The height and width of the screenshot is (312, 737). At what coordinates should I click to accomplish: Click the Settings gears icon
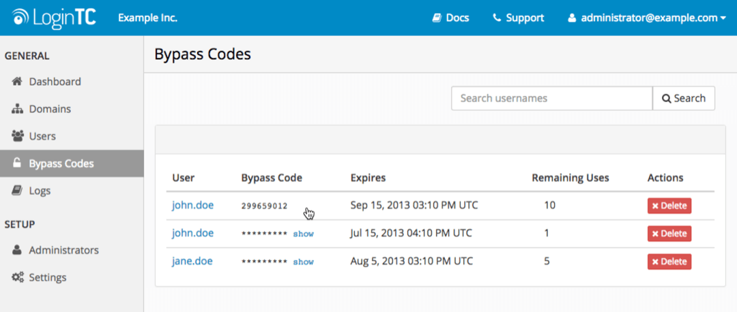[17, 277]
